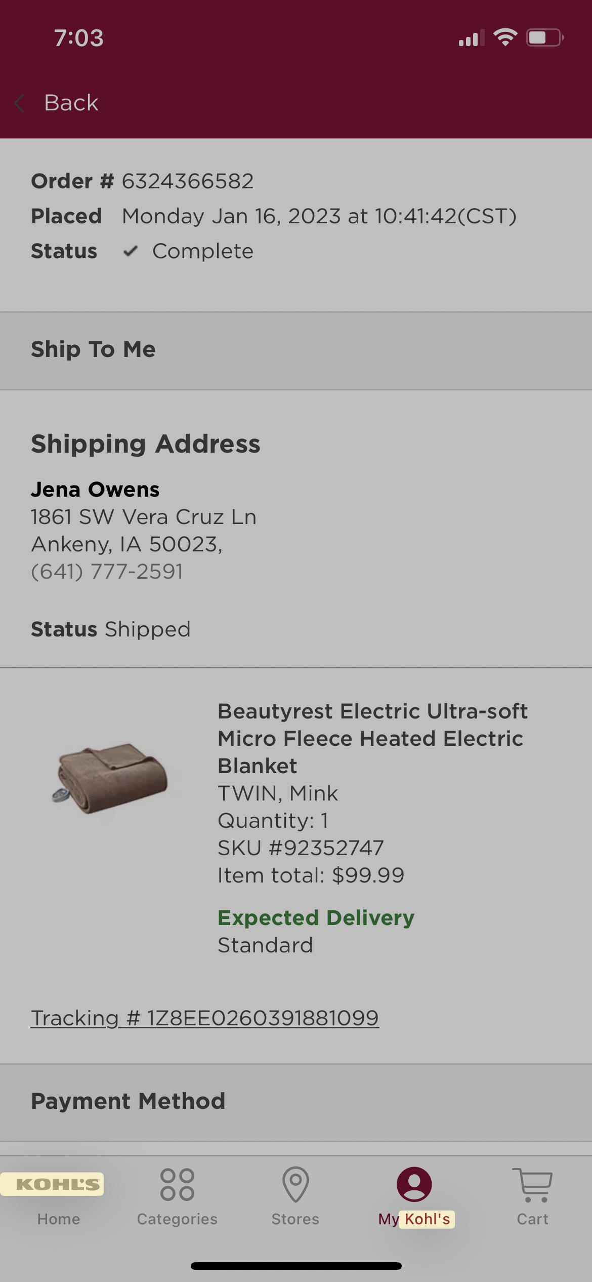The width and height of the screenshot is (592, 1282).
Task: Tap phone number (641) 777-2591
Action: point(107,572)
